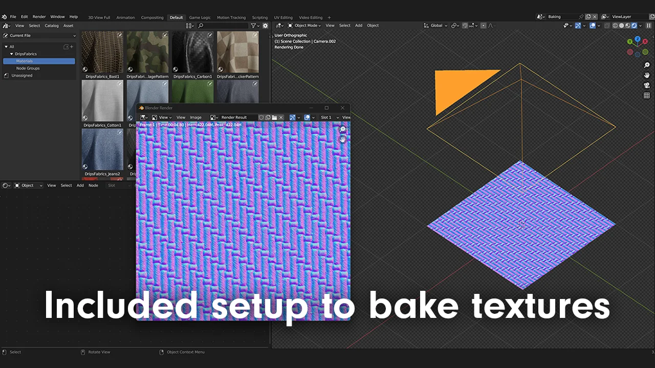Select the DripsFabrics_Cotton1 material thumbnail

tap(102, 100)
